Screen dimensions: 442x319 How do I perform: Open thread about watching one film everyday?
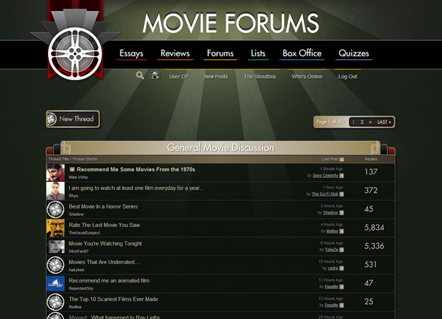[x=136, y=188]
